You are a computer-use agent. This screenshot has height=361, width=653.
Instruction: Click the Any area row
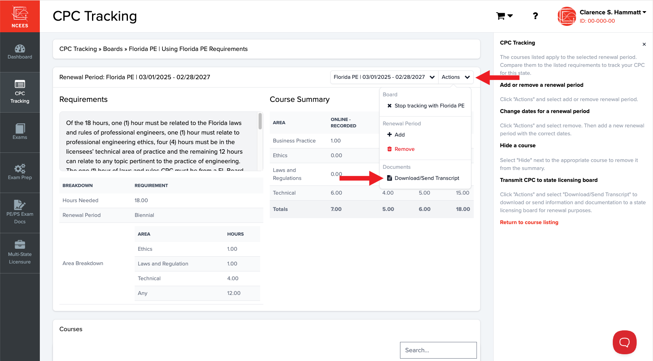pyautogui.click(x=197, y=293)
